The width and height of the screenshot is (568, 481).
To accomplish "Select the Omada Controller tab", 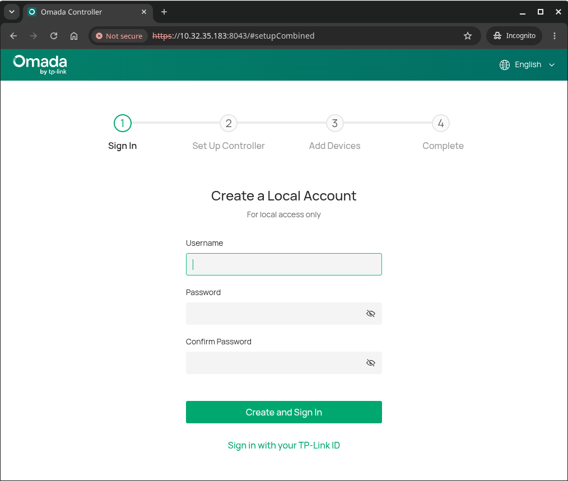I will pyautogui.click(x=87, y=12).
